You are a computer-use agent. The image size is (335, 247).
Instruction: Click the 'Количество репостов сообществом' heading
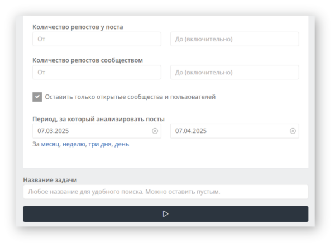tap(88, 60)
